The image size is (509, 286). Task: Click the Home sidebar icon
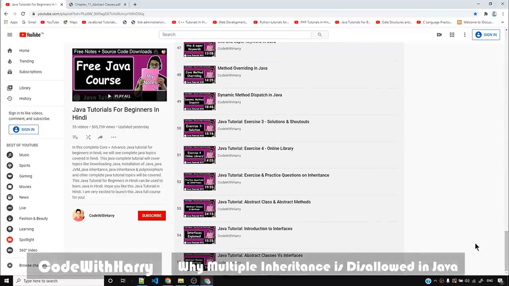pyautogui.click(x=10, y=51)
